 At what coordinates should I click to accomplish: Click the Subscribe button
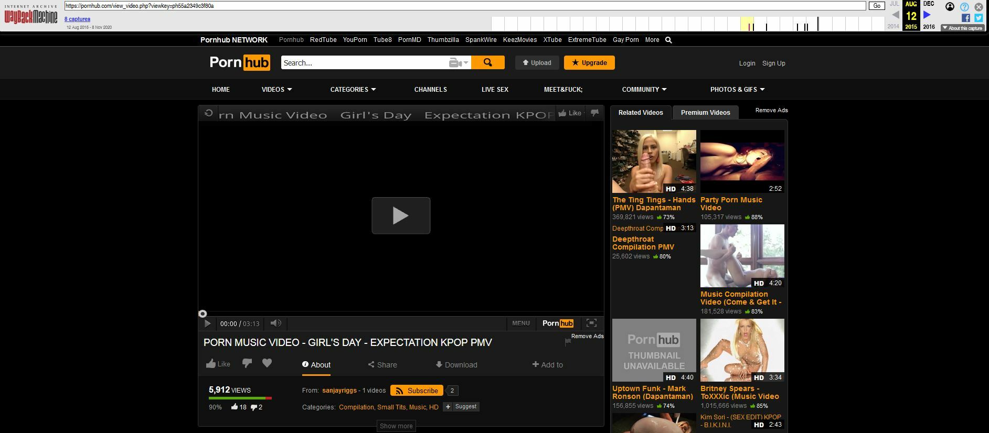[417, 391]
